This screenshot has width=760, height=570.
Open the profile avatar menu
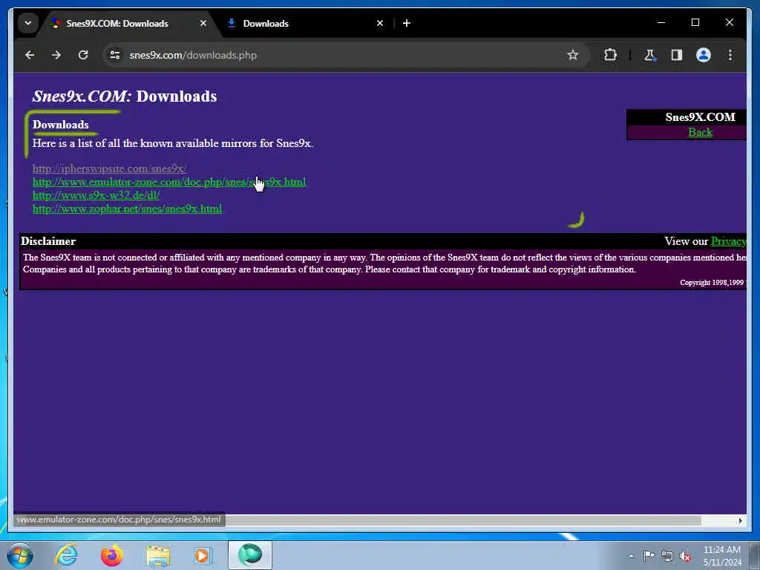[x=704, y=55]
